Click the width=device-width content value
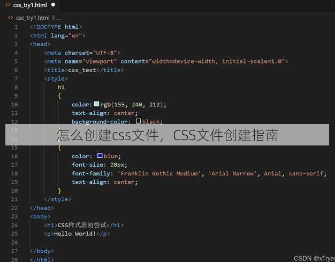This screenshot has height=262, width=335. tap(184, 61)
